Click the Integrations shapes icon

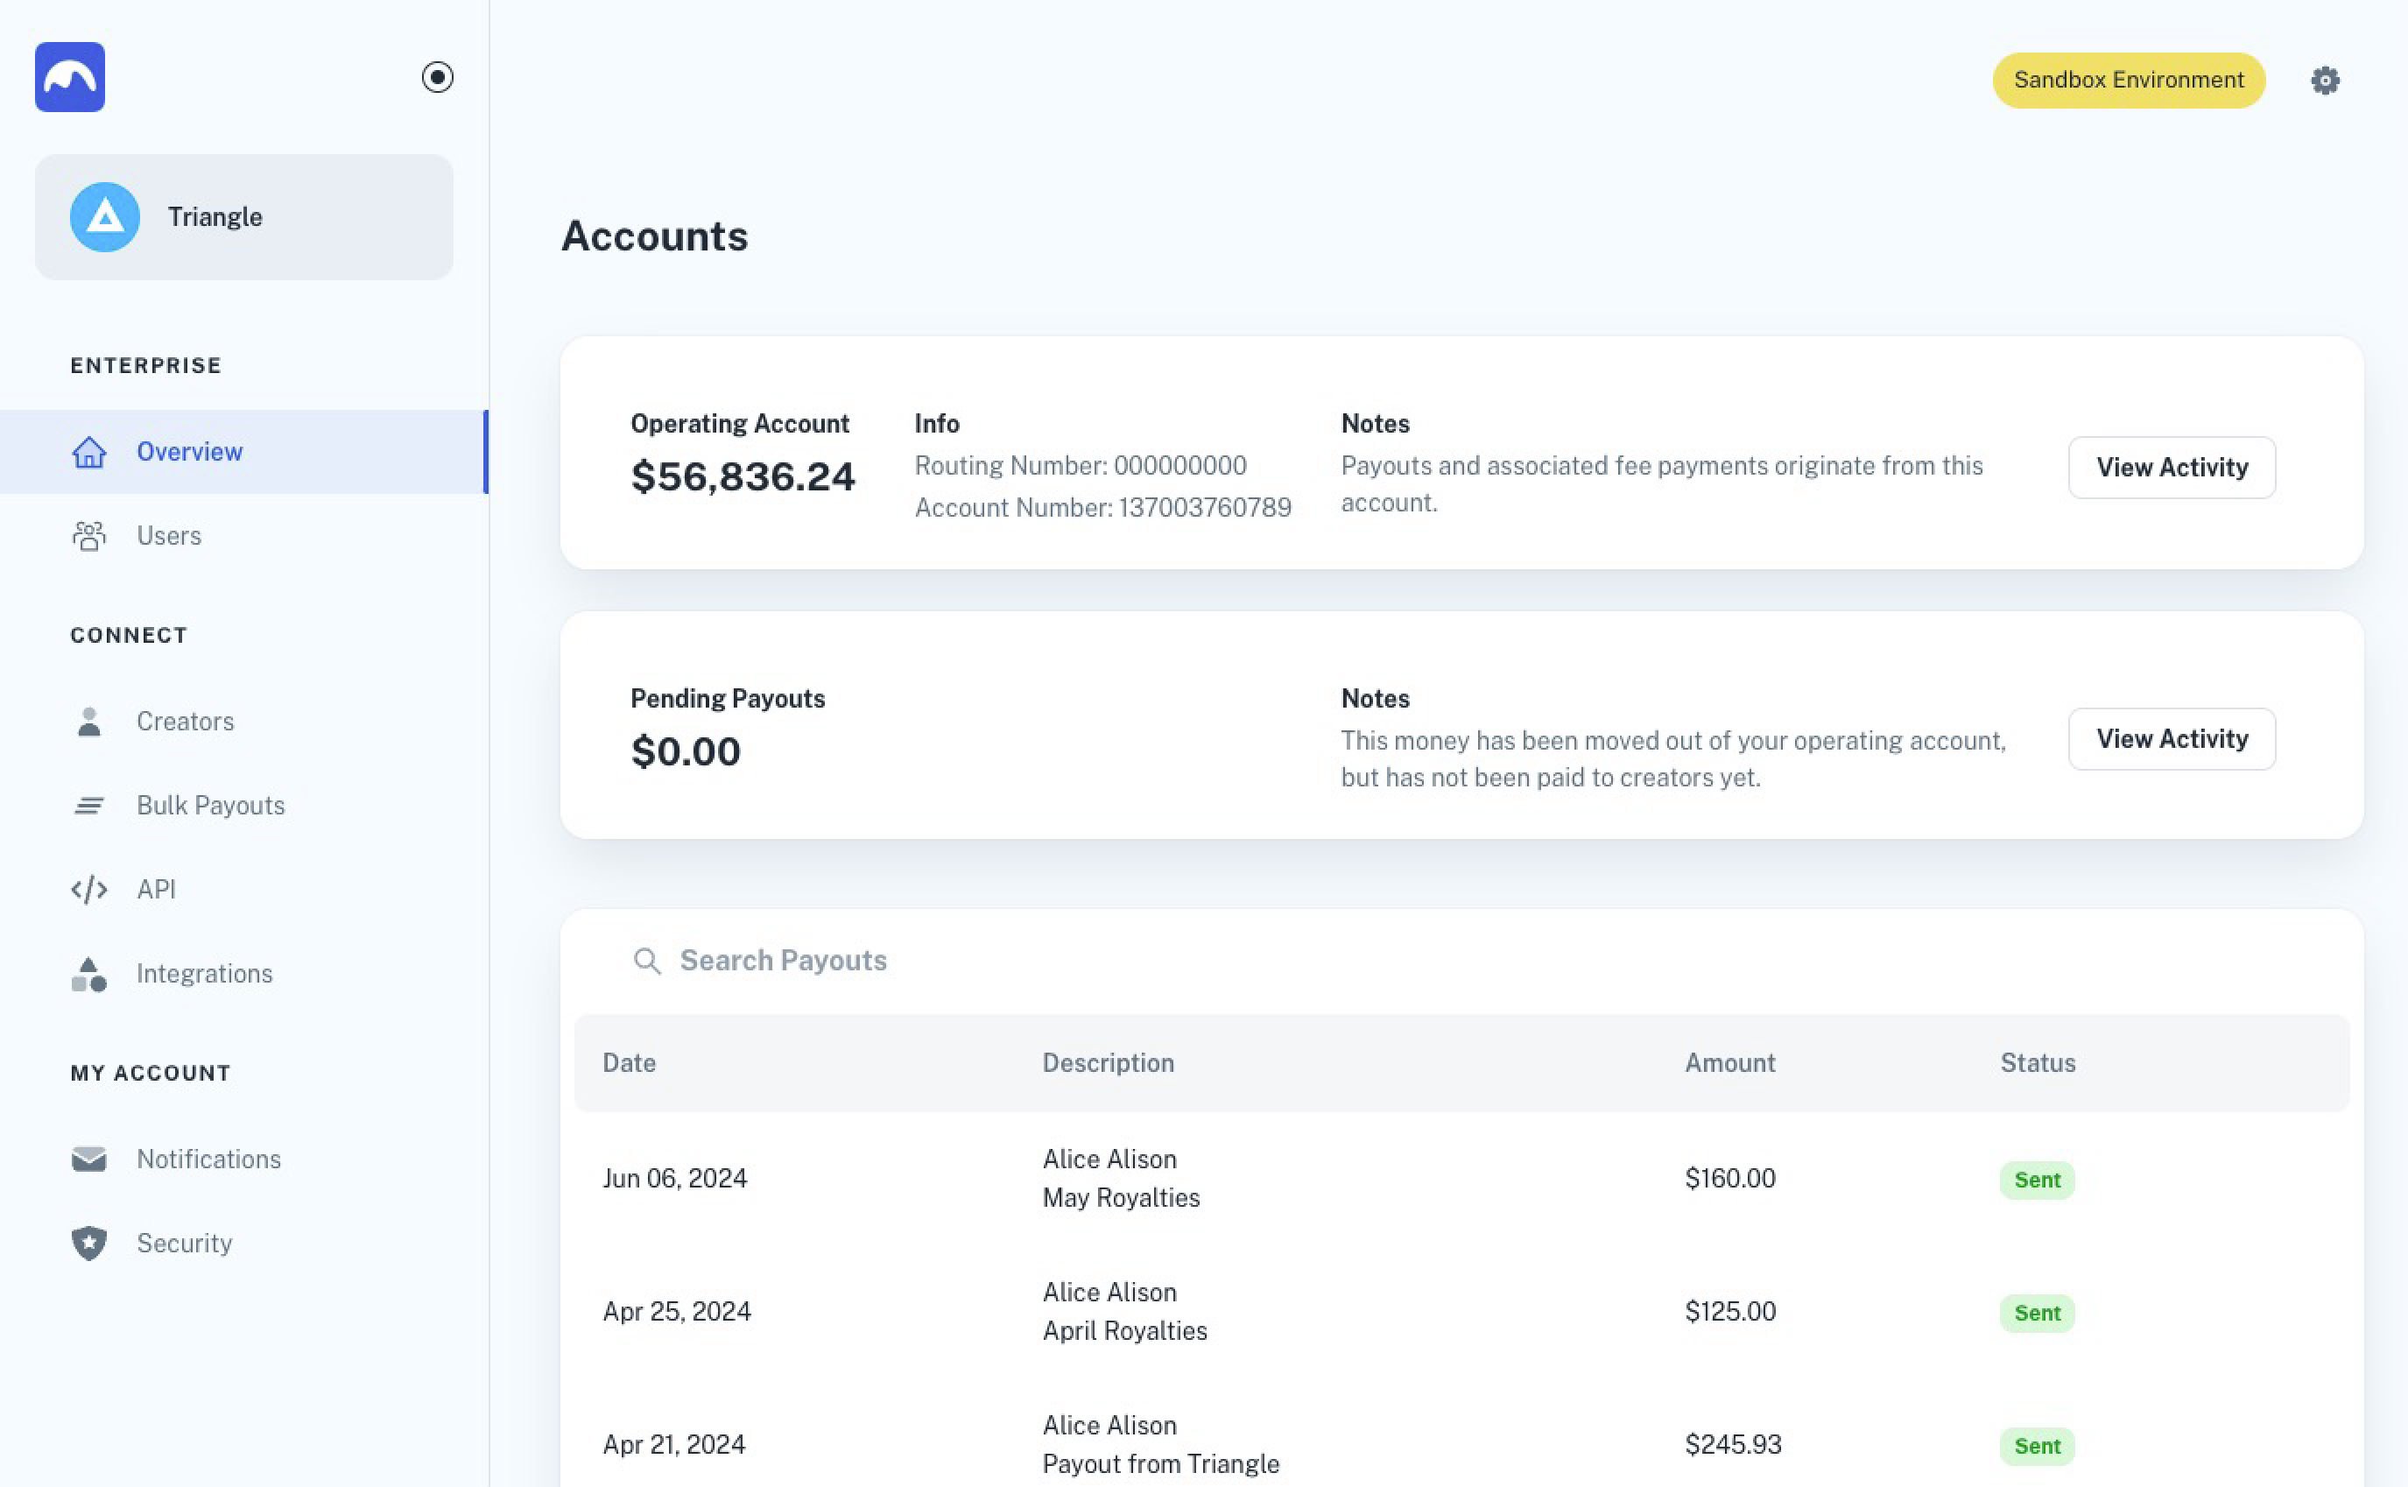(89, 974)
